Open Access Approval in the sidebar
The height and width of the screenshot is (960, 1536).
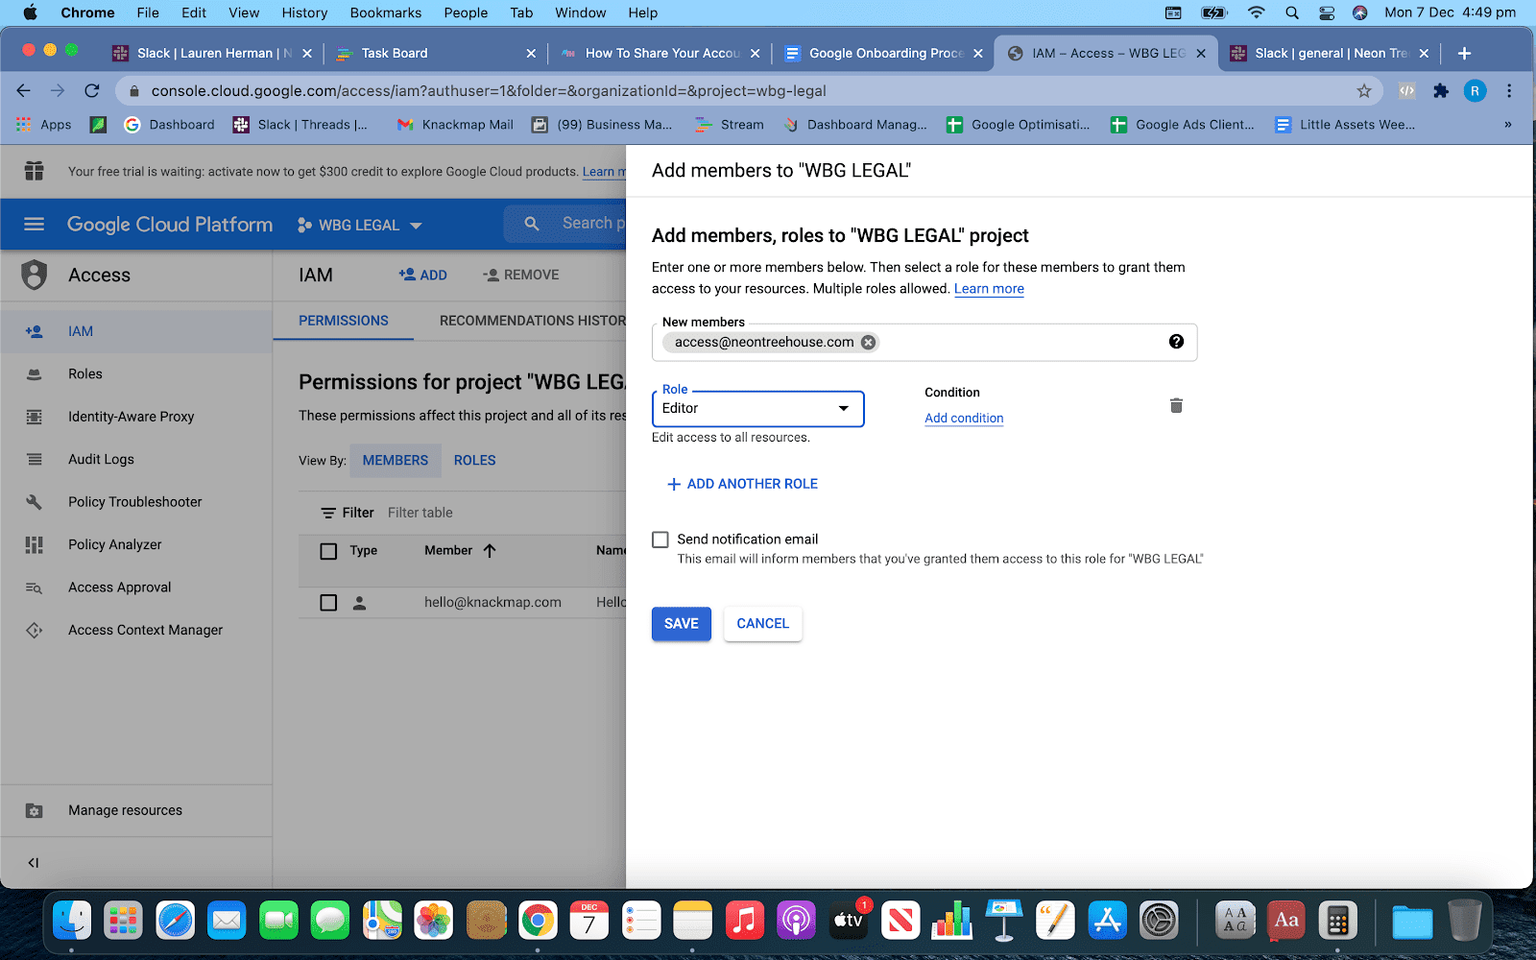pyautogui.click(x=136, y=588)
